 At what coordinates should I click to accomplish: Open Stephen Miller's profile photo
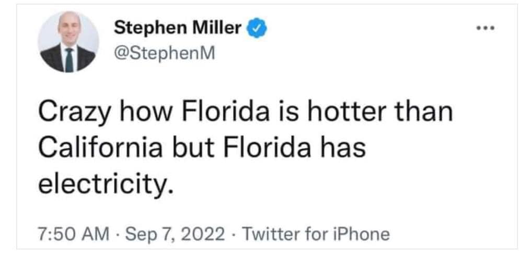pyautogui.click(x=68, y=42)
